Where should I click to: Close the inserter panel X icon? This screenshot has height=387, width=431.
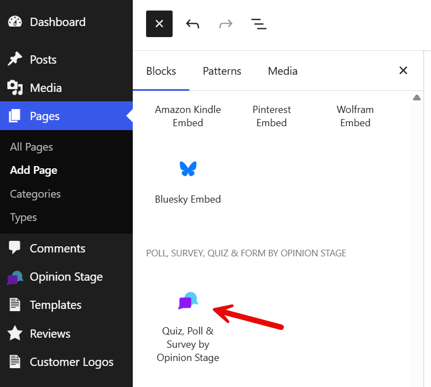[403, 70]
